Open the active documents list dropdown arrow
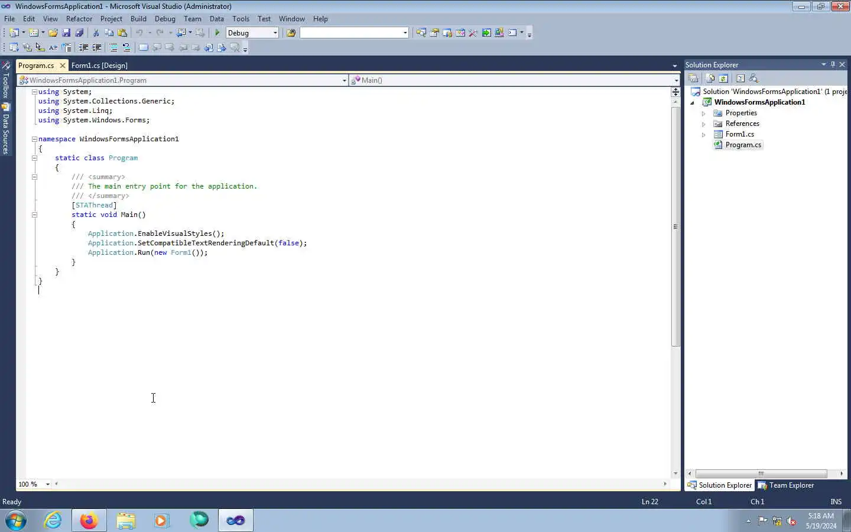The image size is (851, 532). tap(675, 66)
